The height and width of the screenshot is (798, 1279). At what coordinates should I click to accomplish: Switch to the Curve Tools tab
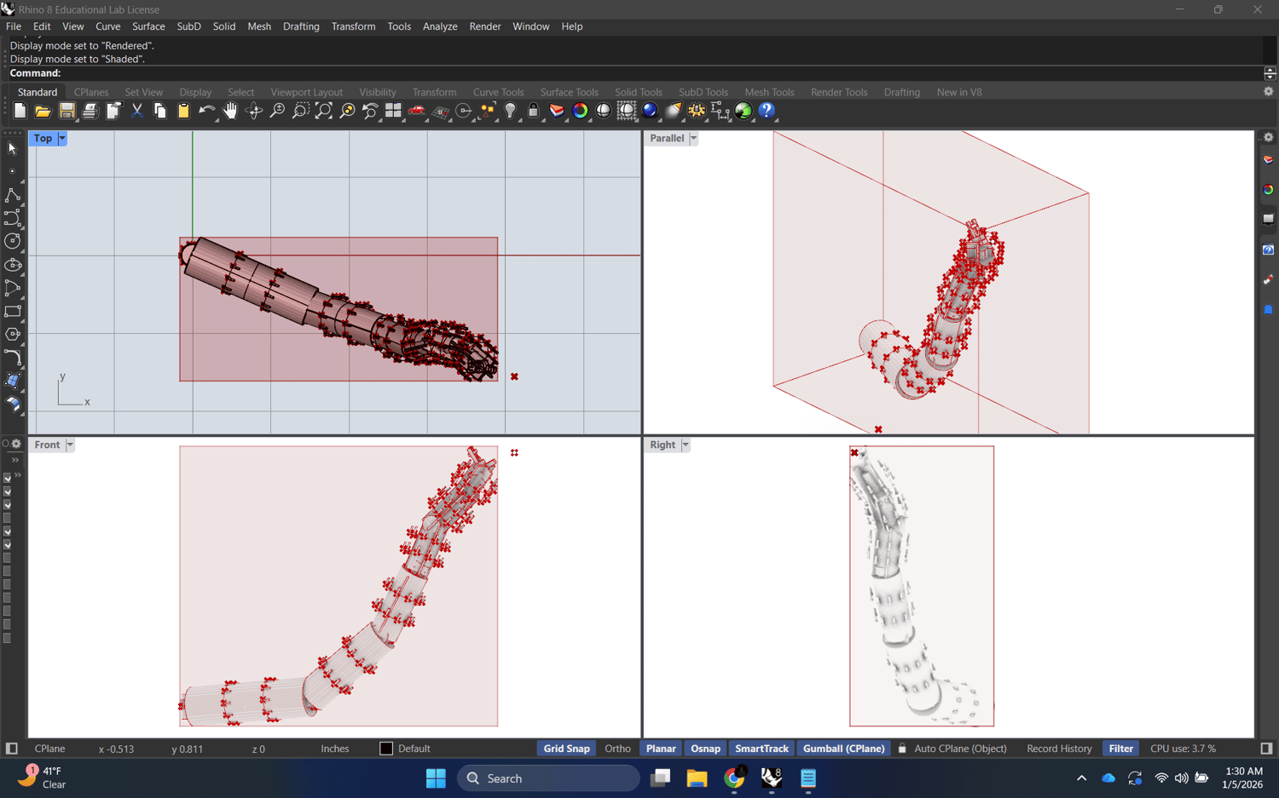pos(498,92)
